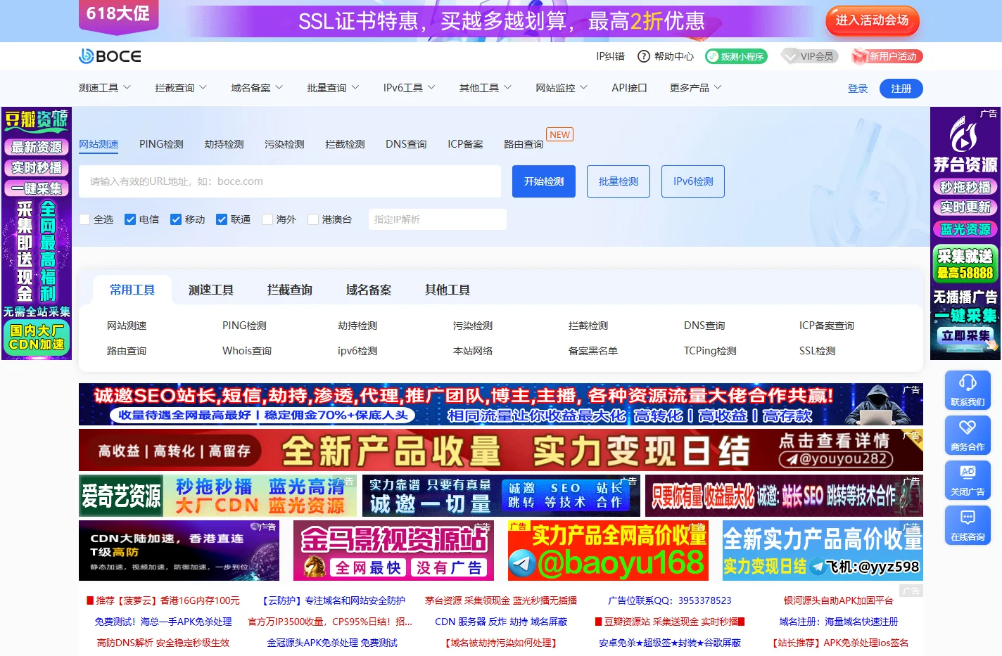Switch to the 网站测速 detection tab
This screenshot has height=656, width=1002.
coord(99,144)
